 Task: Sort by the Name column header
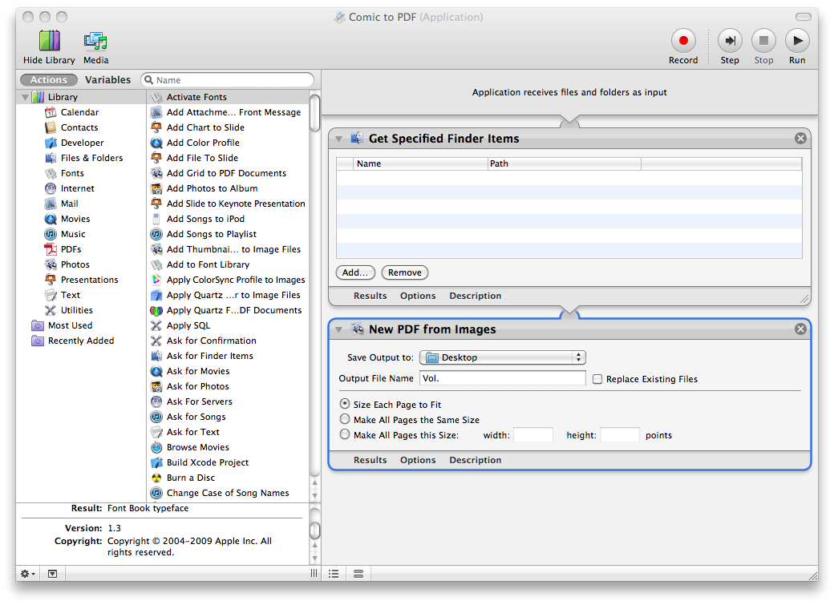tap(420, 163)
